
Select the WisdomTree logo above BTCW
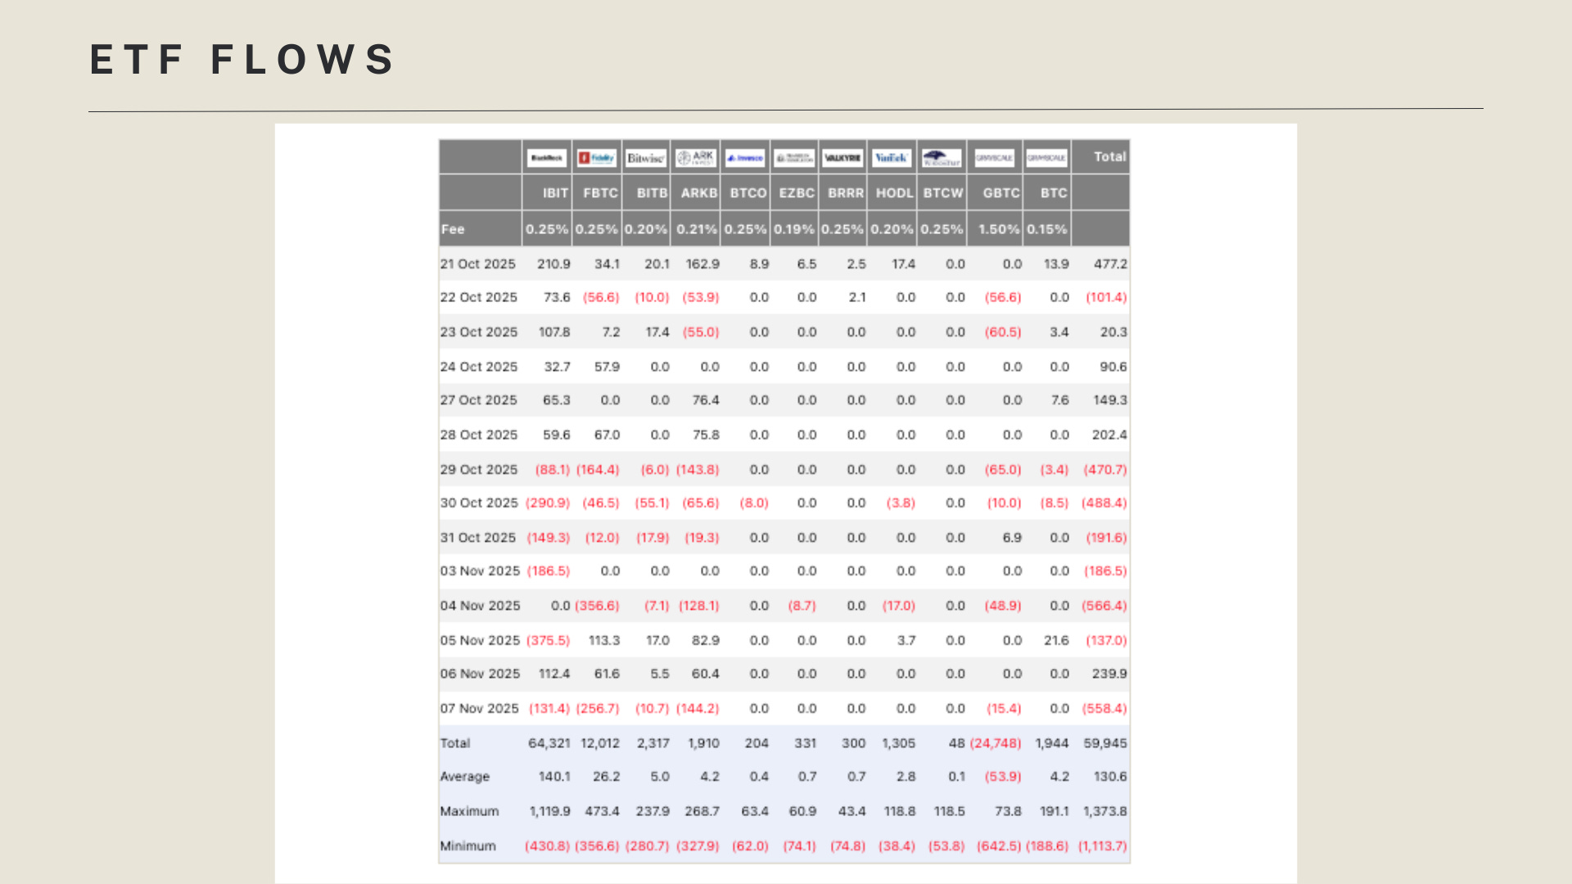click(942, 158)
